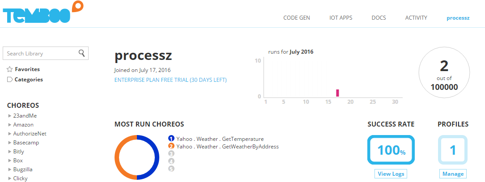Expand the Amazon choreo group
Image resolution: width=485 pixels, height=182 pixels.
10,125
